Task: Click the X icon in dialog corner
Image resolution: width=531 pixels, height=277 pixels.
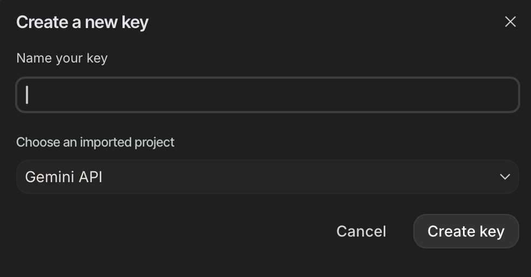Action: [x=510, y=22]
